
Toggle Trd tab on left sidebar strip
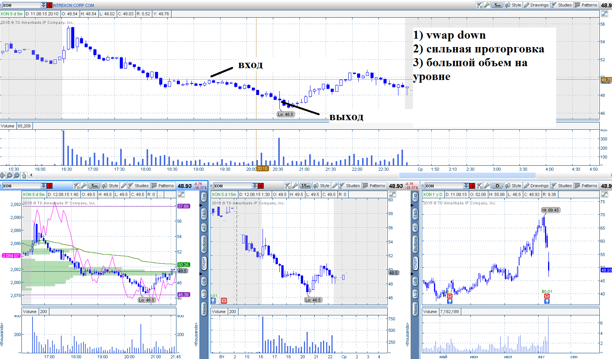coord(204,197)
